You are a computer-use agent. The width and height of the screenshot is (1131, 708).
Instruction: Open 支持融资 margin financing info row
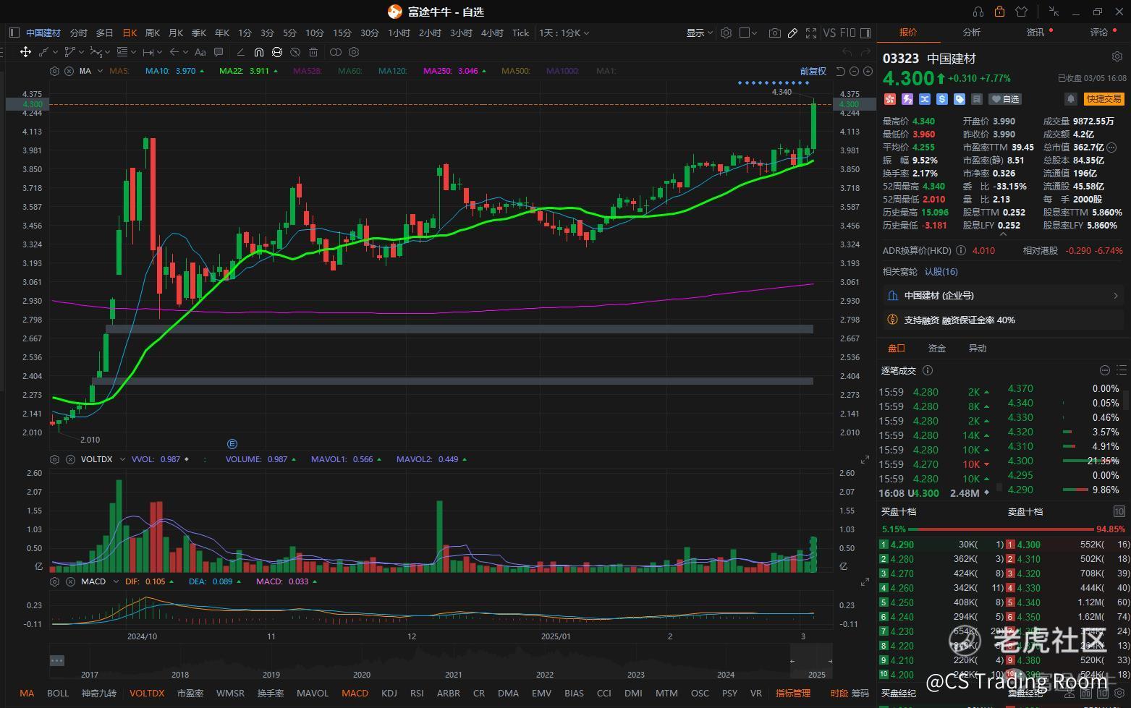(1003, 320)
